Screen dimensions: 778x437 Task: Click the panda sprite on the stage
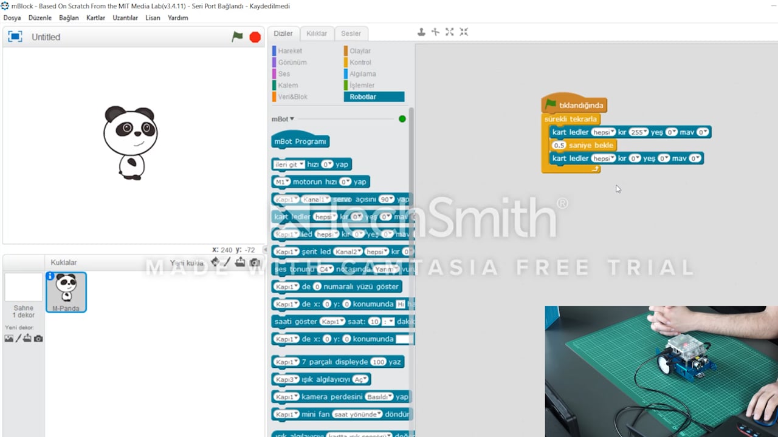point(130,143)
